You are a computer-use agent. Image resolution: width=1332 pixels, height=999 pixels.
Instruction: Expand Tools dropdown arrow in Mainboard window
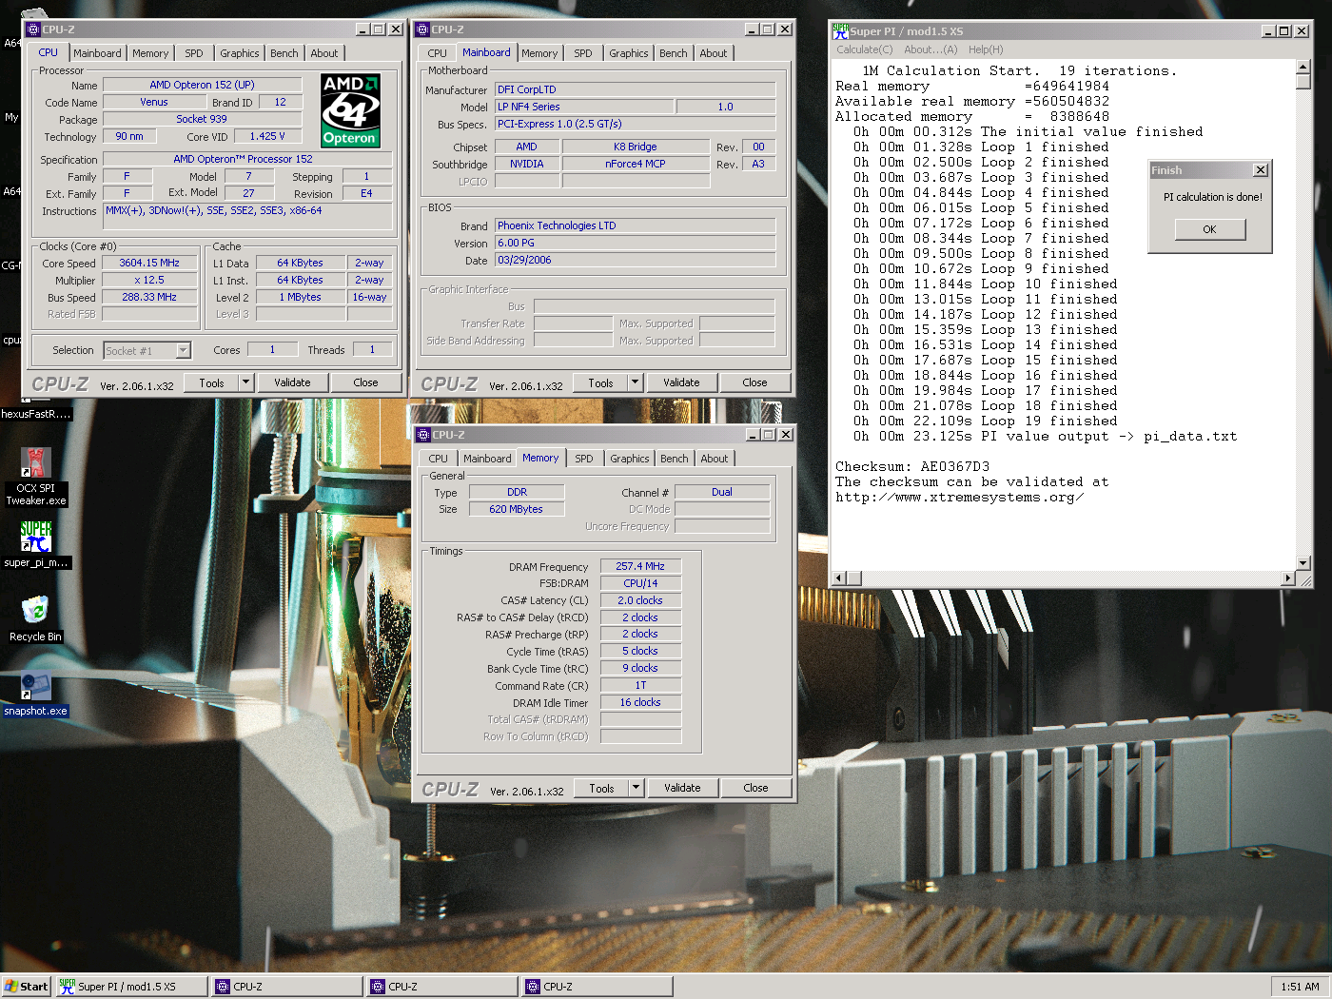coord(635,382)
